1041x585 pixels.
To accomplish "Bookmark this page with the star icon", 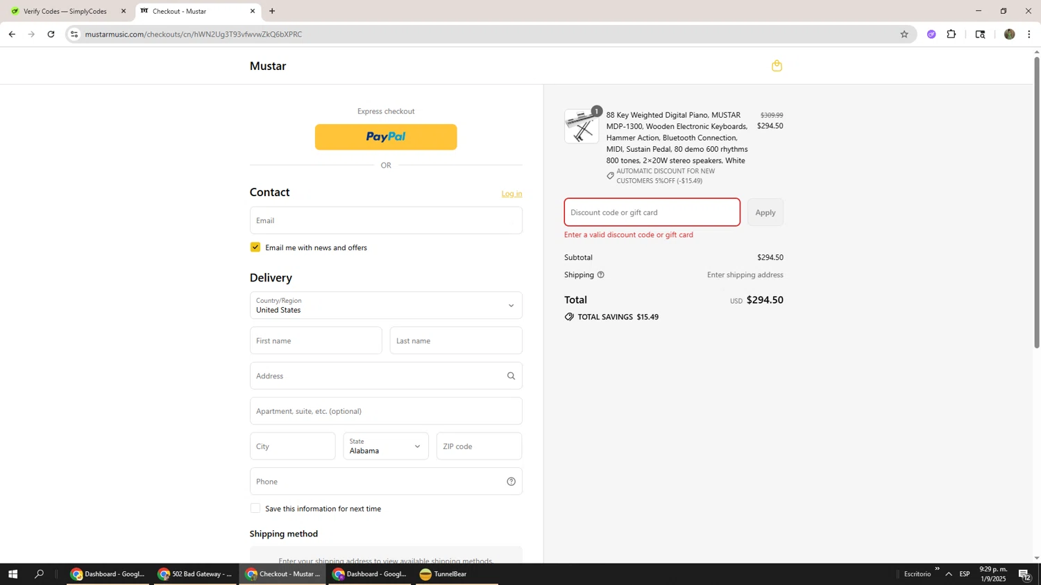I will pyautogui.click(x=904, y=34).
